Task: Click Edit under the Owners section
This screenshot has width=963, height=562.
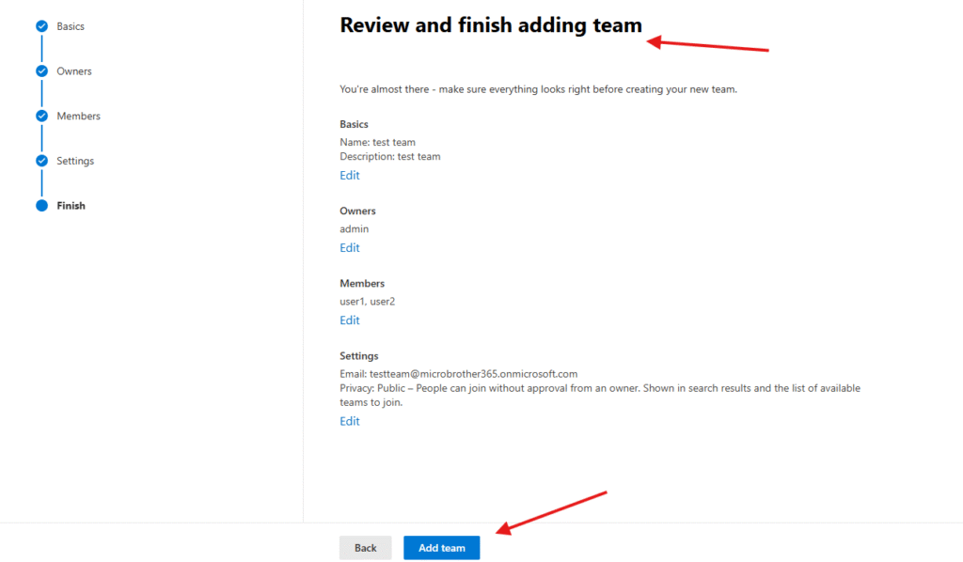Action: pos(349,248)
